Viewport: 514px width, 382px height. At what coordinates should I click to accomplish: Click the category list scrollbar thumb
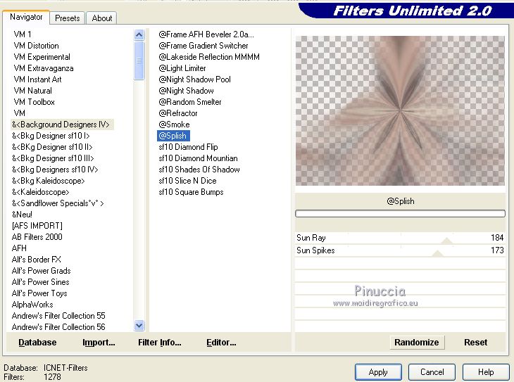[x=139, y=61]
